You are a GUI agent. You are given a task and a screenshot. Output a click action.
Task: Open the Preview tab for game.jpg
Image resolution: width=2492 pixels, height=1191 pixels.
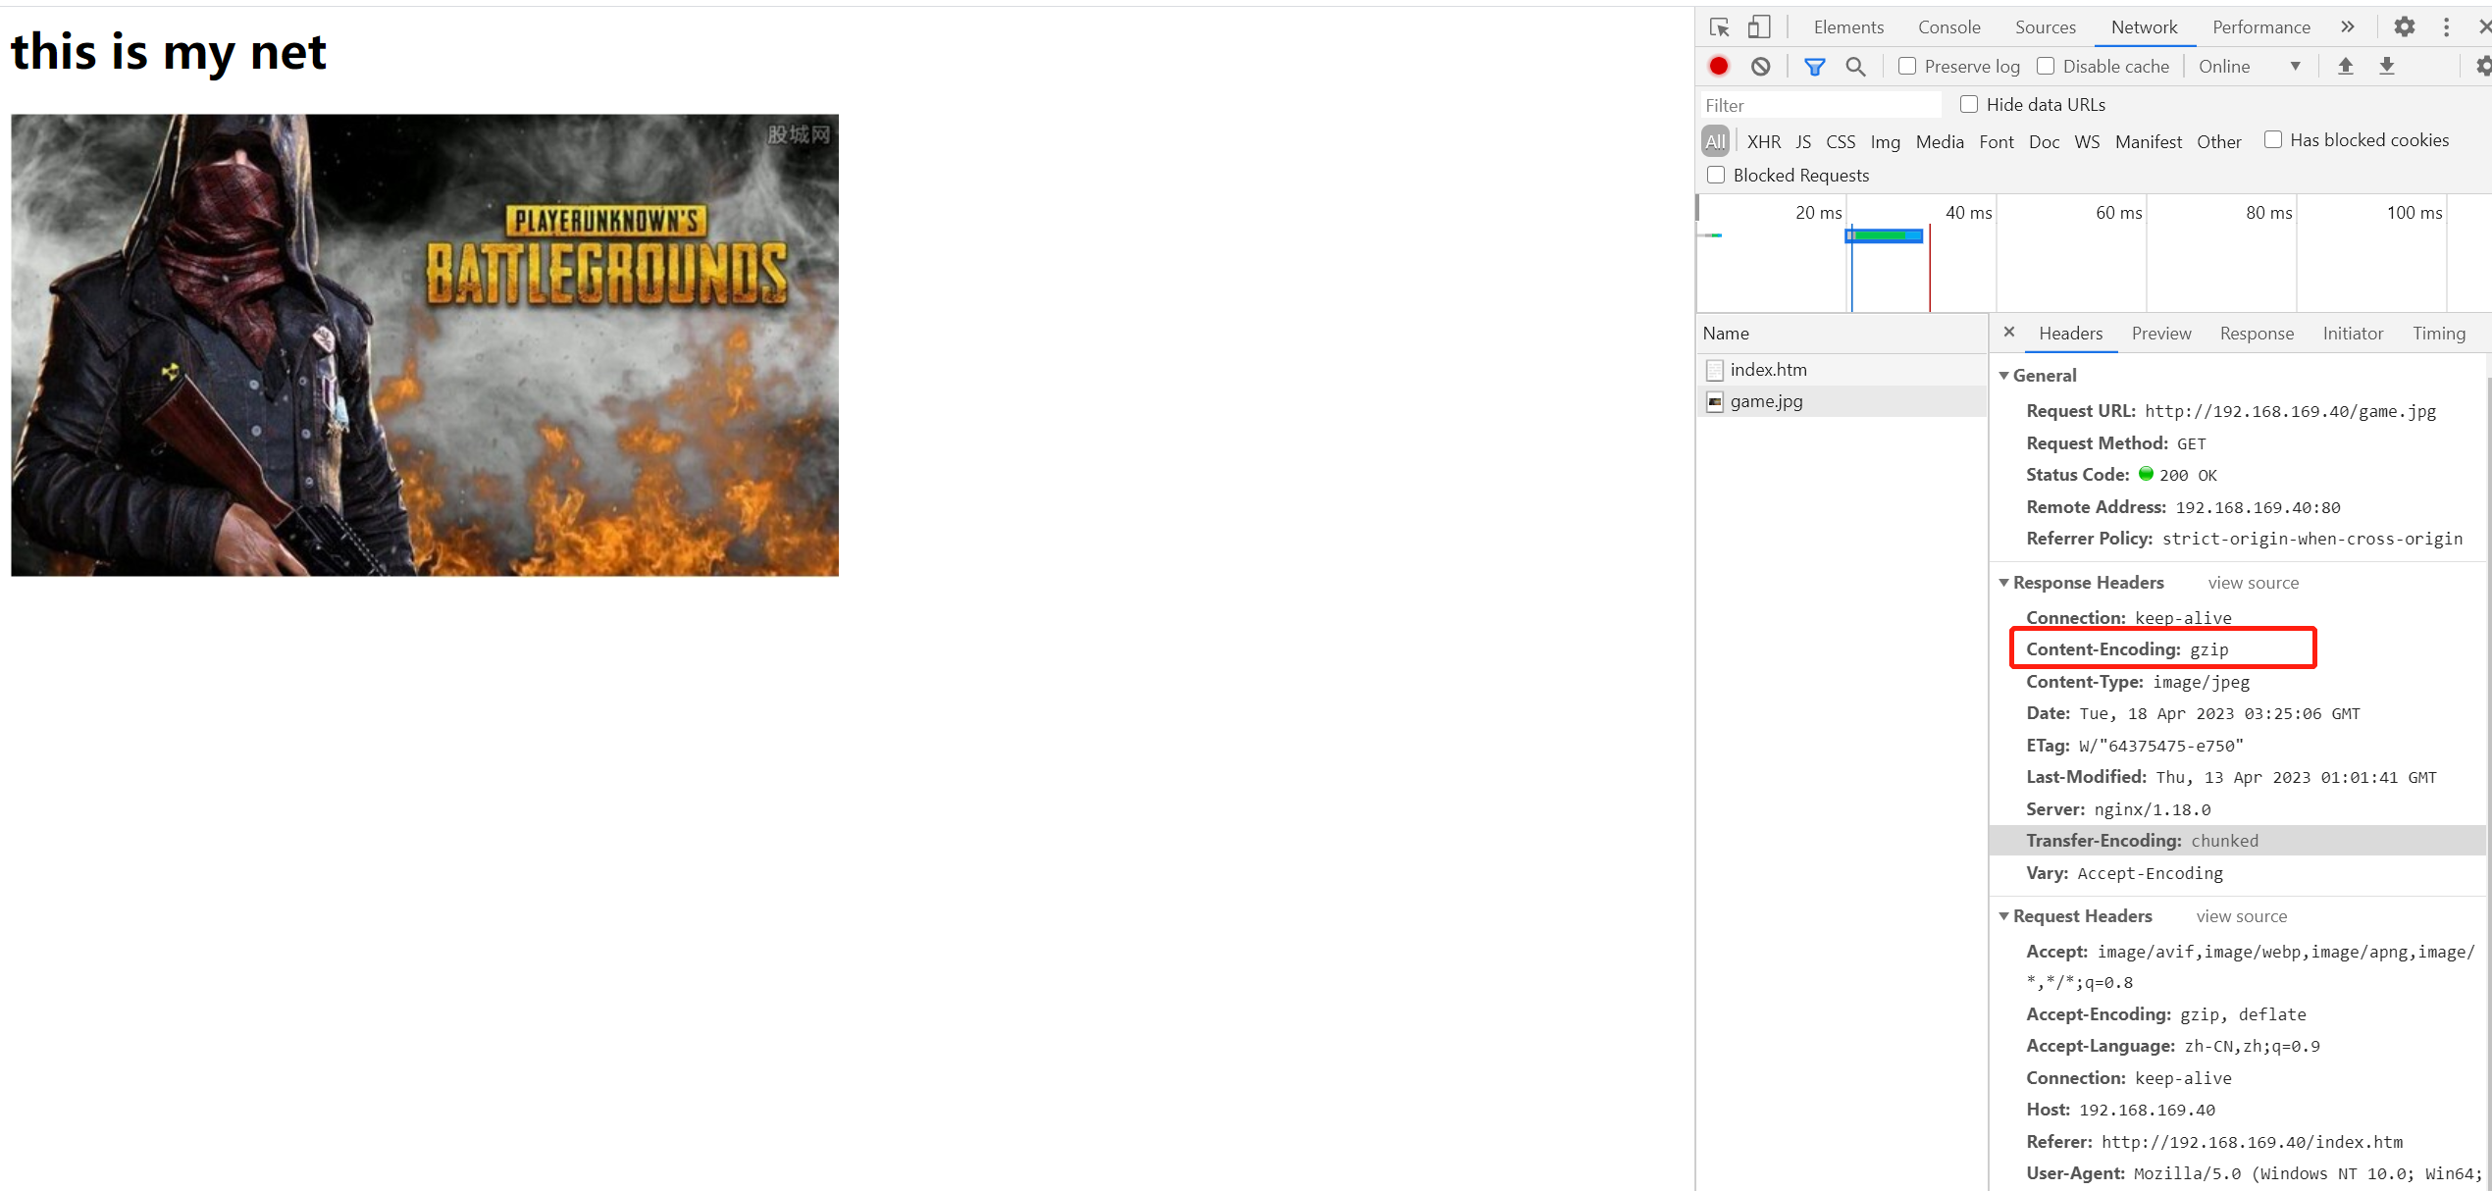tap(2160, 334)
